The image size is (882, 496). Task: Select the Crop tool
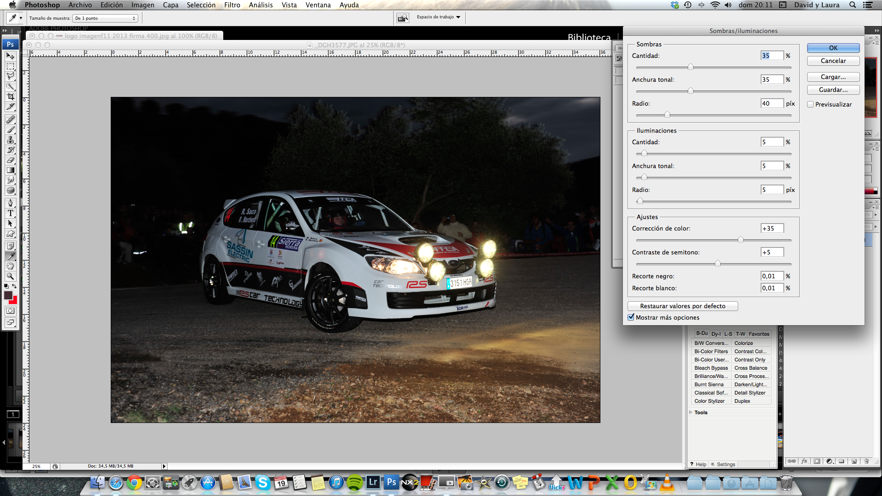click(x=10, y=96)
